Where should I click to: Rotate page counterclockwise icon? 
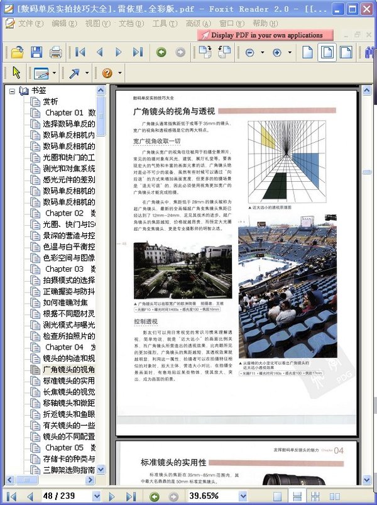(x=224, y=52)
